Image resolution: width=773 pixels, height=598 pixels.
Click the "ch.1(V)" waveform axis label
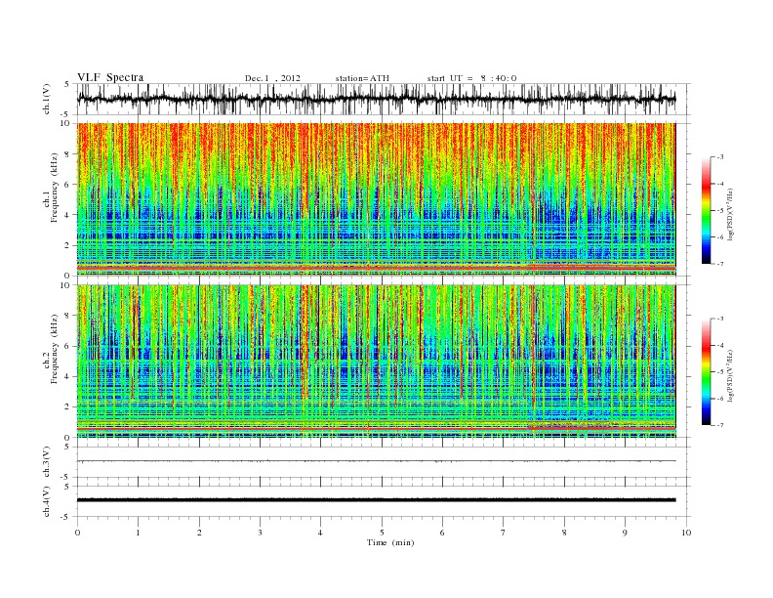point(47,99)
